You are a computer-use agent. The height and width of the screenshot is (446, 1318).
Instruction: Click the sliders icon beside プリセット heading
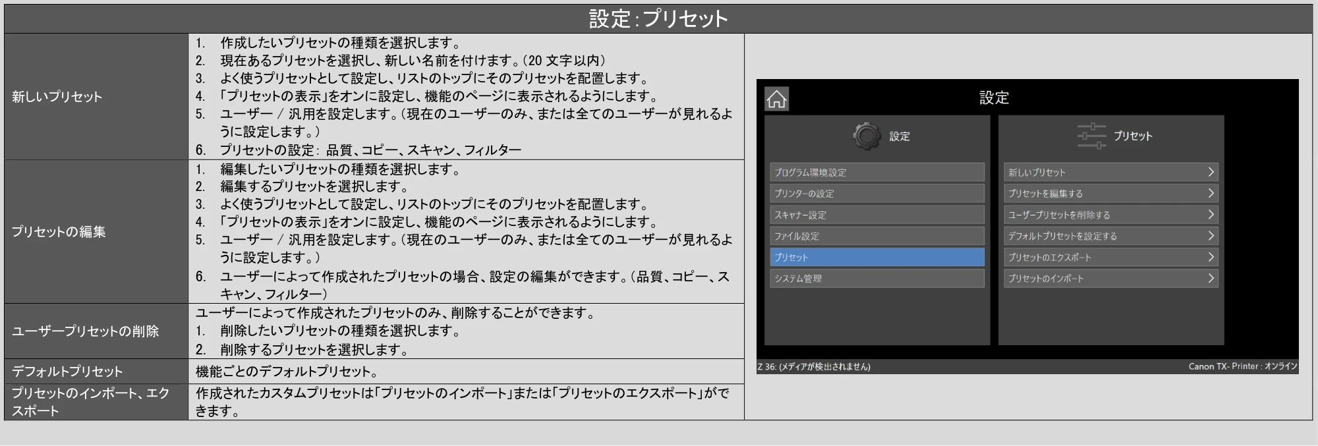click(1091, 136)
